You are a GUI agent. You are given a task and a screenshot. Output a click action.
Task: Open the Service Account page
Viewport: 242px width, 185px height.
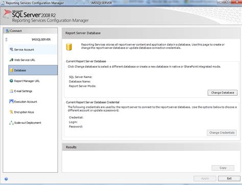(x=33, y=49)
